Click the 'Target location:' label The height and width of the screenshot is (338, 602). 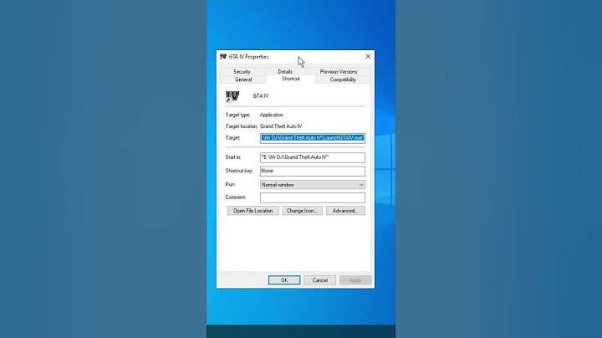pyautogui.click(x=242, y=126)
